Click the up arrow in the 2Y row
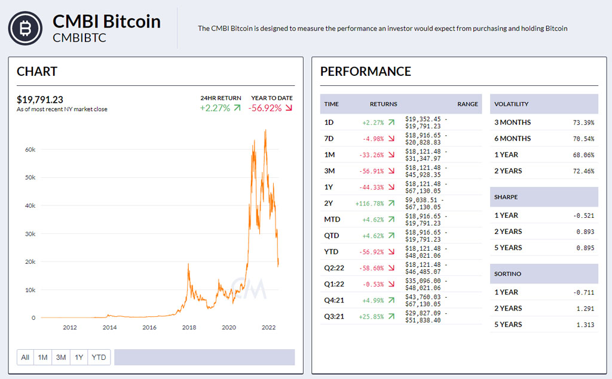The width and height of the screenshot is (612, 379). click(x=391, y=203)
